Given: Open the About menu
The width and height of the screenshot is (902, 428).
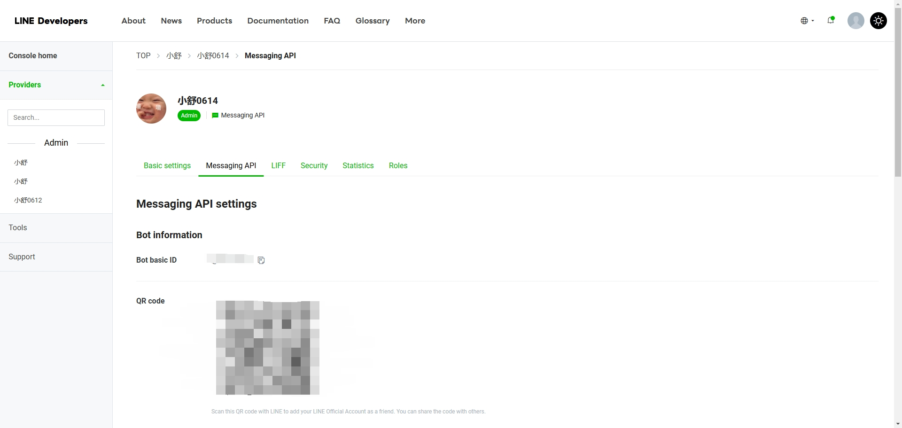Looking at the screenshot, I should click(x=133, y=21).
